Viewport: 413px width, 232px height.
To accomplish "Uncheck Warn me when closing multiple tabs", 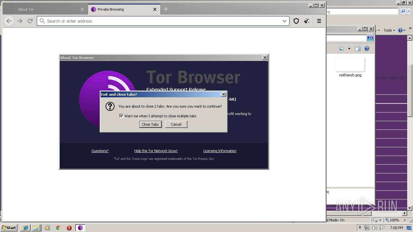I will point(121,116).
